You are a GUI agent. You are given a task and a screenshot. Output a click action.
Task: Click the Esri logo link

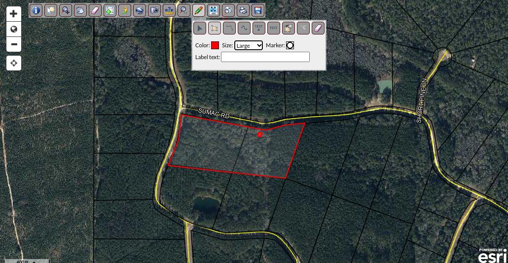click(492, 255)
